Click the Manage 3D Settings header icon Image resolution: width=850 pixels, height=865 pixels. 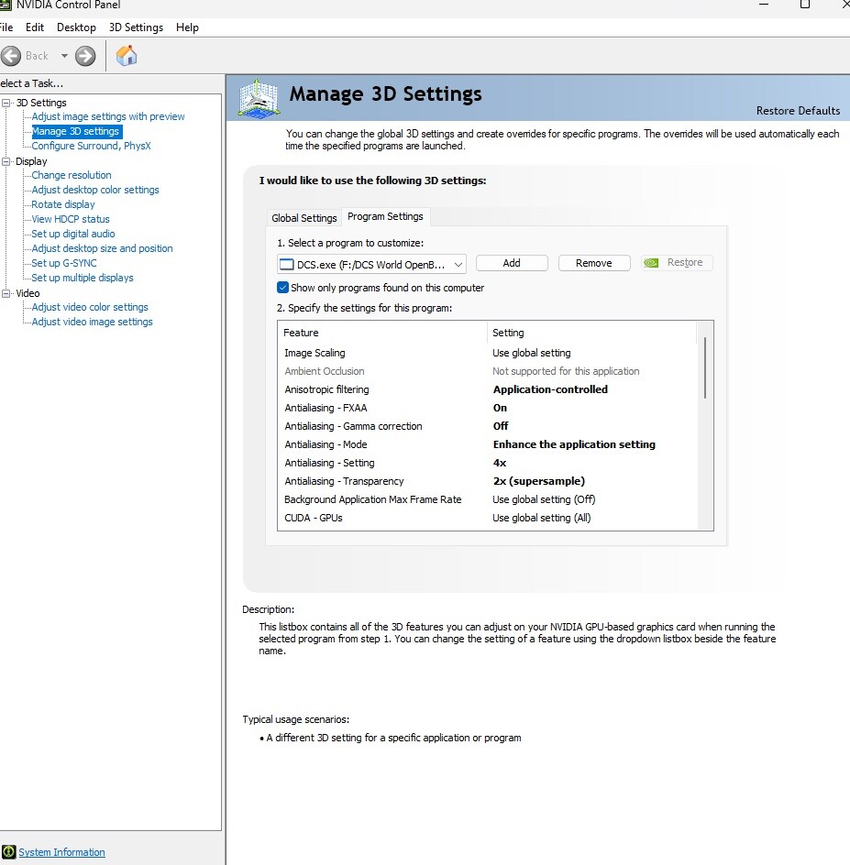259,98
